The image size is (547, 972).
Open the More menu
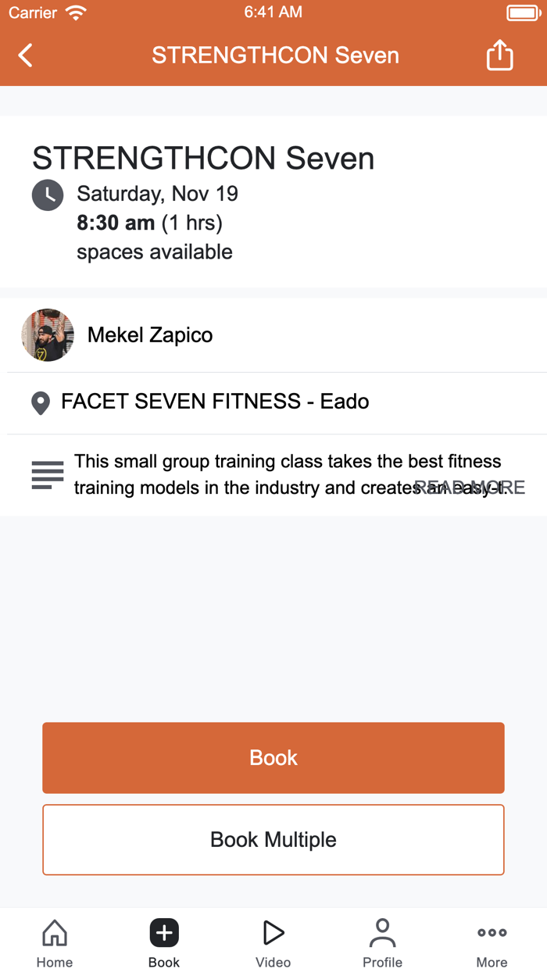(492, 942)
